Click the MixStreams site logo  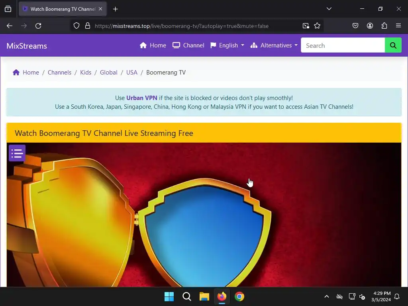point(27,46)
